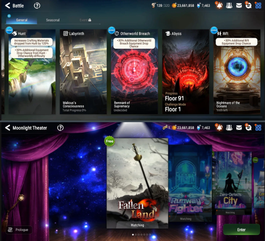Image resolution: width=265 pixels, height=241 pixels.
Task: Click Challenge Mode 'Floor 1' text
Action: coord(173,109)
